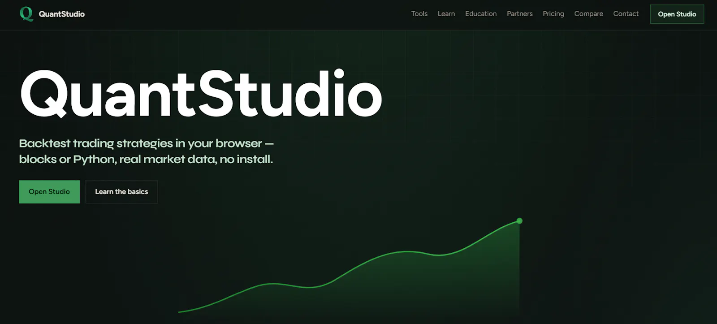
Task: Click the green Q logo icon
Action: 26,14
